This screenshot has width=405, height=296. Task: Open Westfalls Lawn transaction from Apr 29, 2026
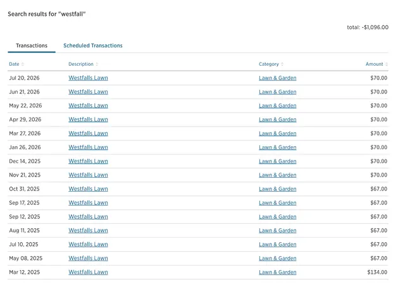[88, 120]
